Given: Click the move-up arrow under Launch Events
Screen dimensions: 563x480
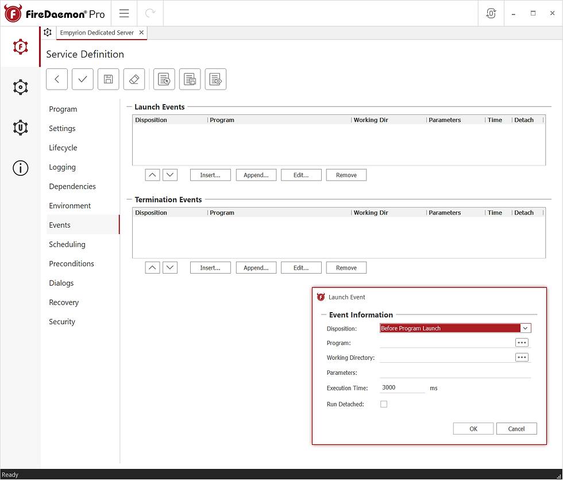Looking at the screenshot, I should 152,174.
